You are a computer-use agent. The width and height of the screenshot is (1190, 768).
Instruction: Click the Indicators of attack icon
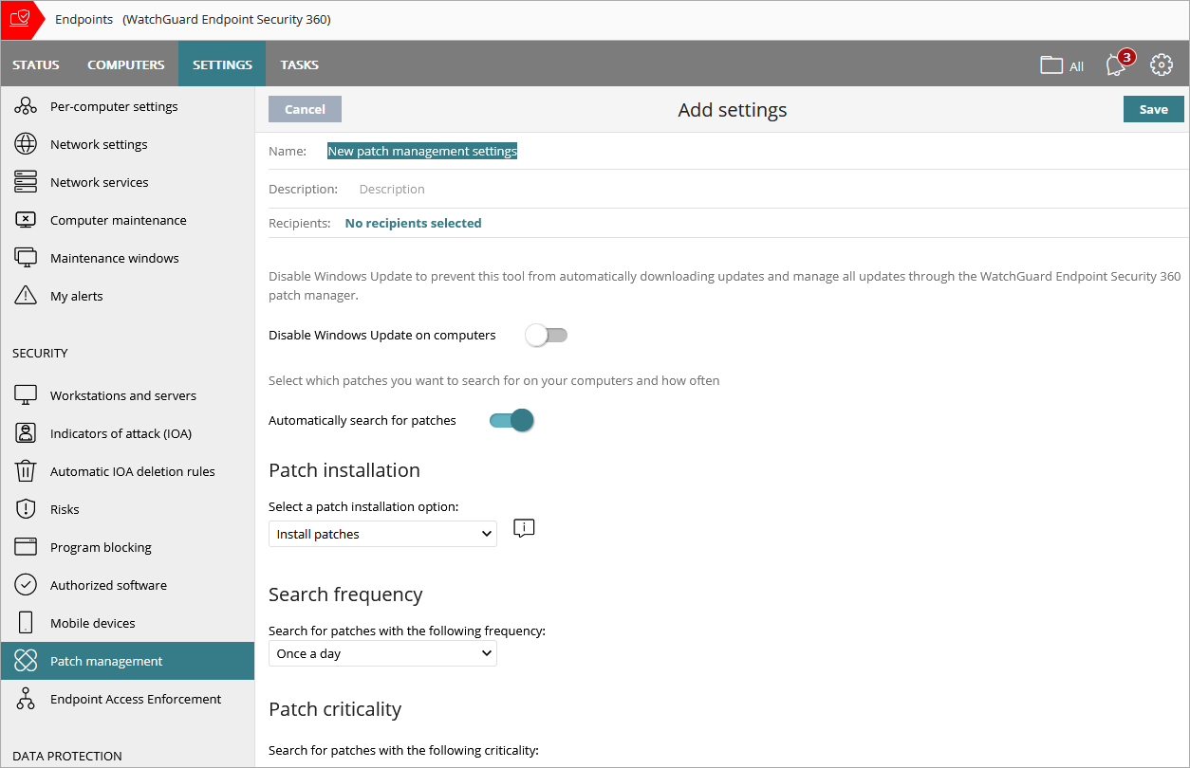(x=26, y=433)
